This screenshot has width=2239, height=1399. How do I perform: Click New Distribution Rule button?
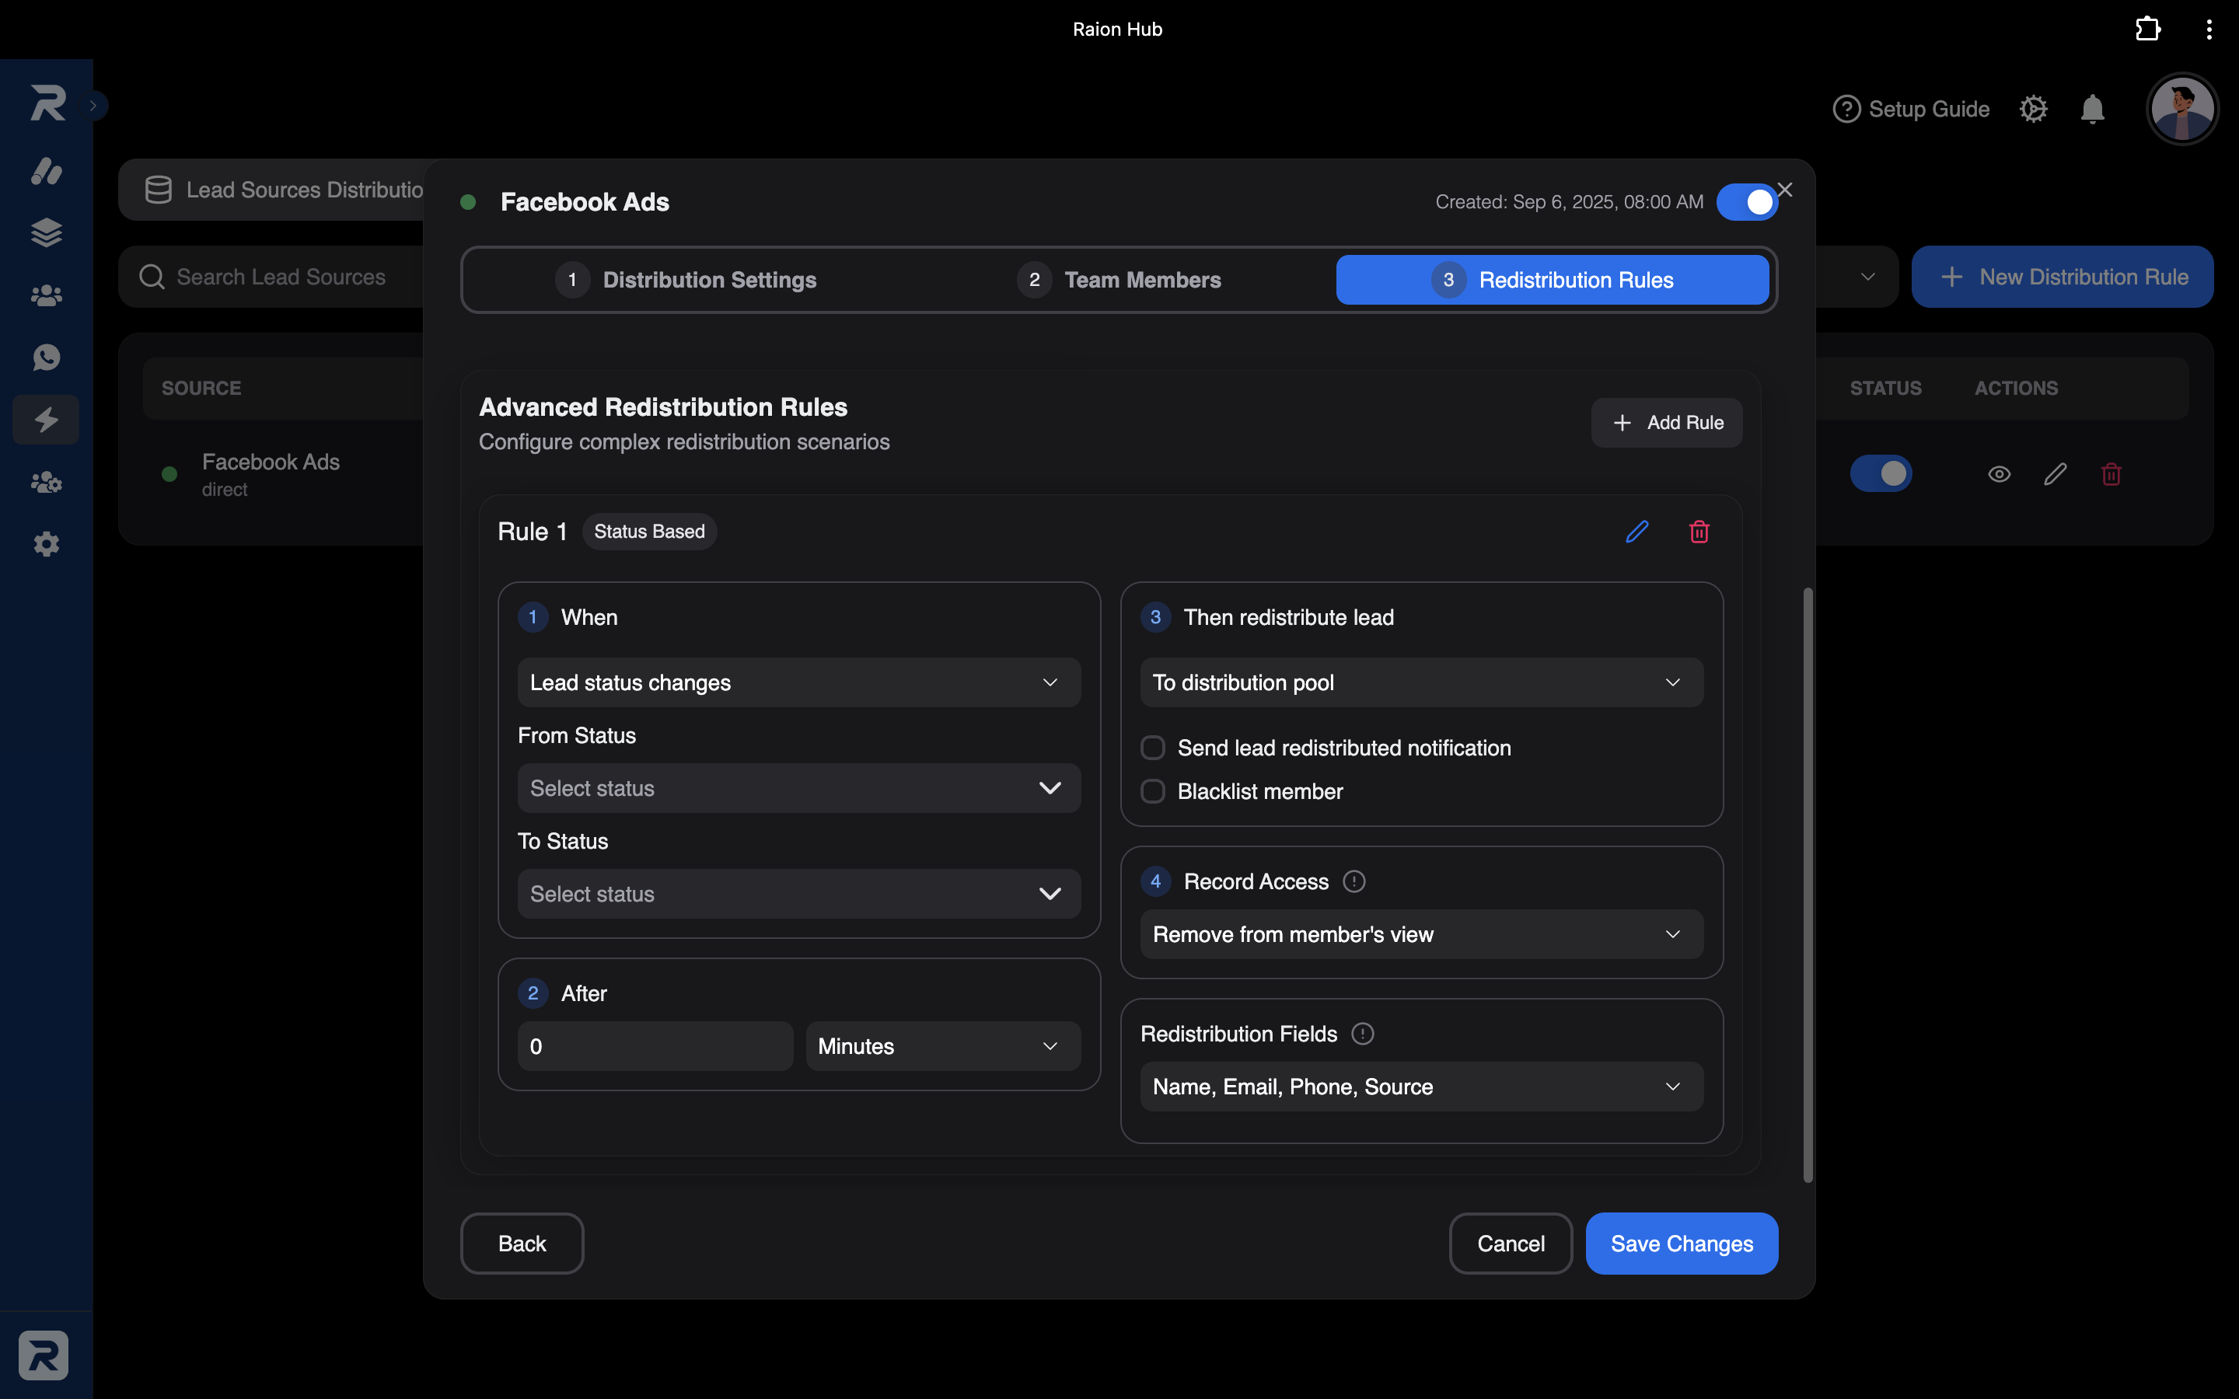pos(2063,277)
